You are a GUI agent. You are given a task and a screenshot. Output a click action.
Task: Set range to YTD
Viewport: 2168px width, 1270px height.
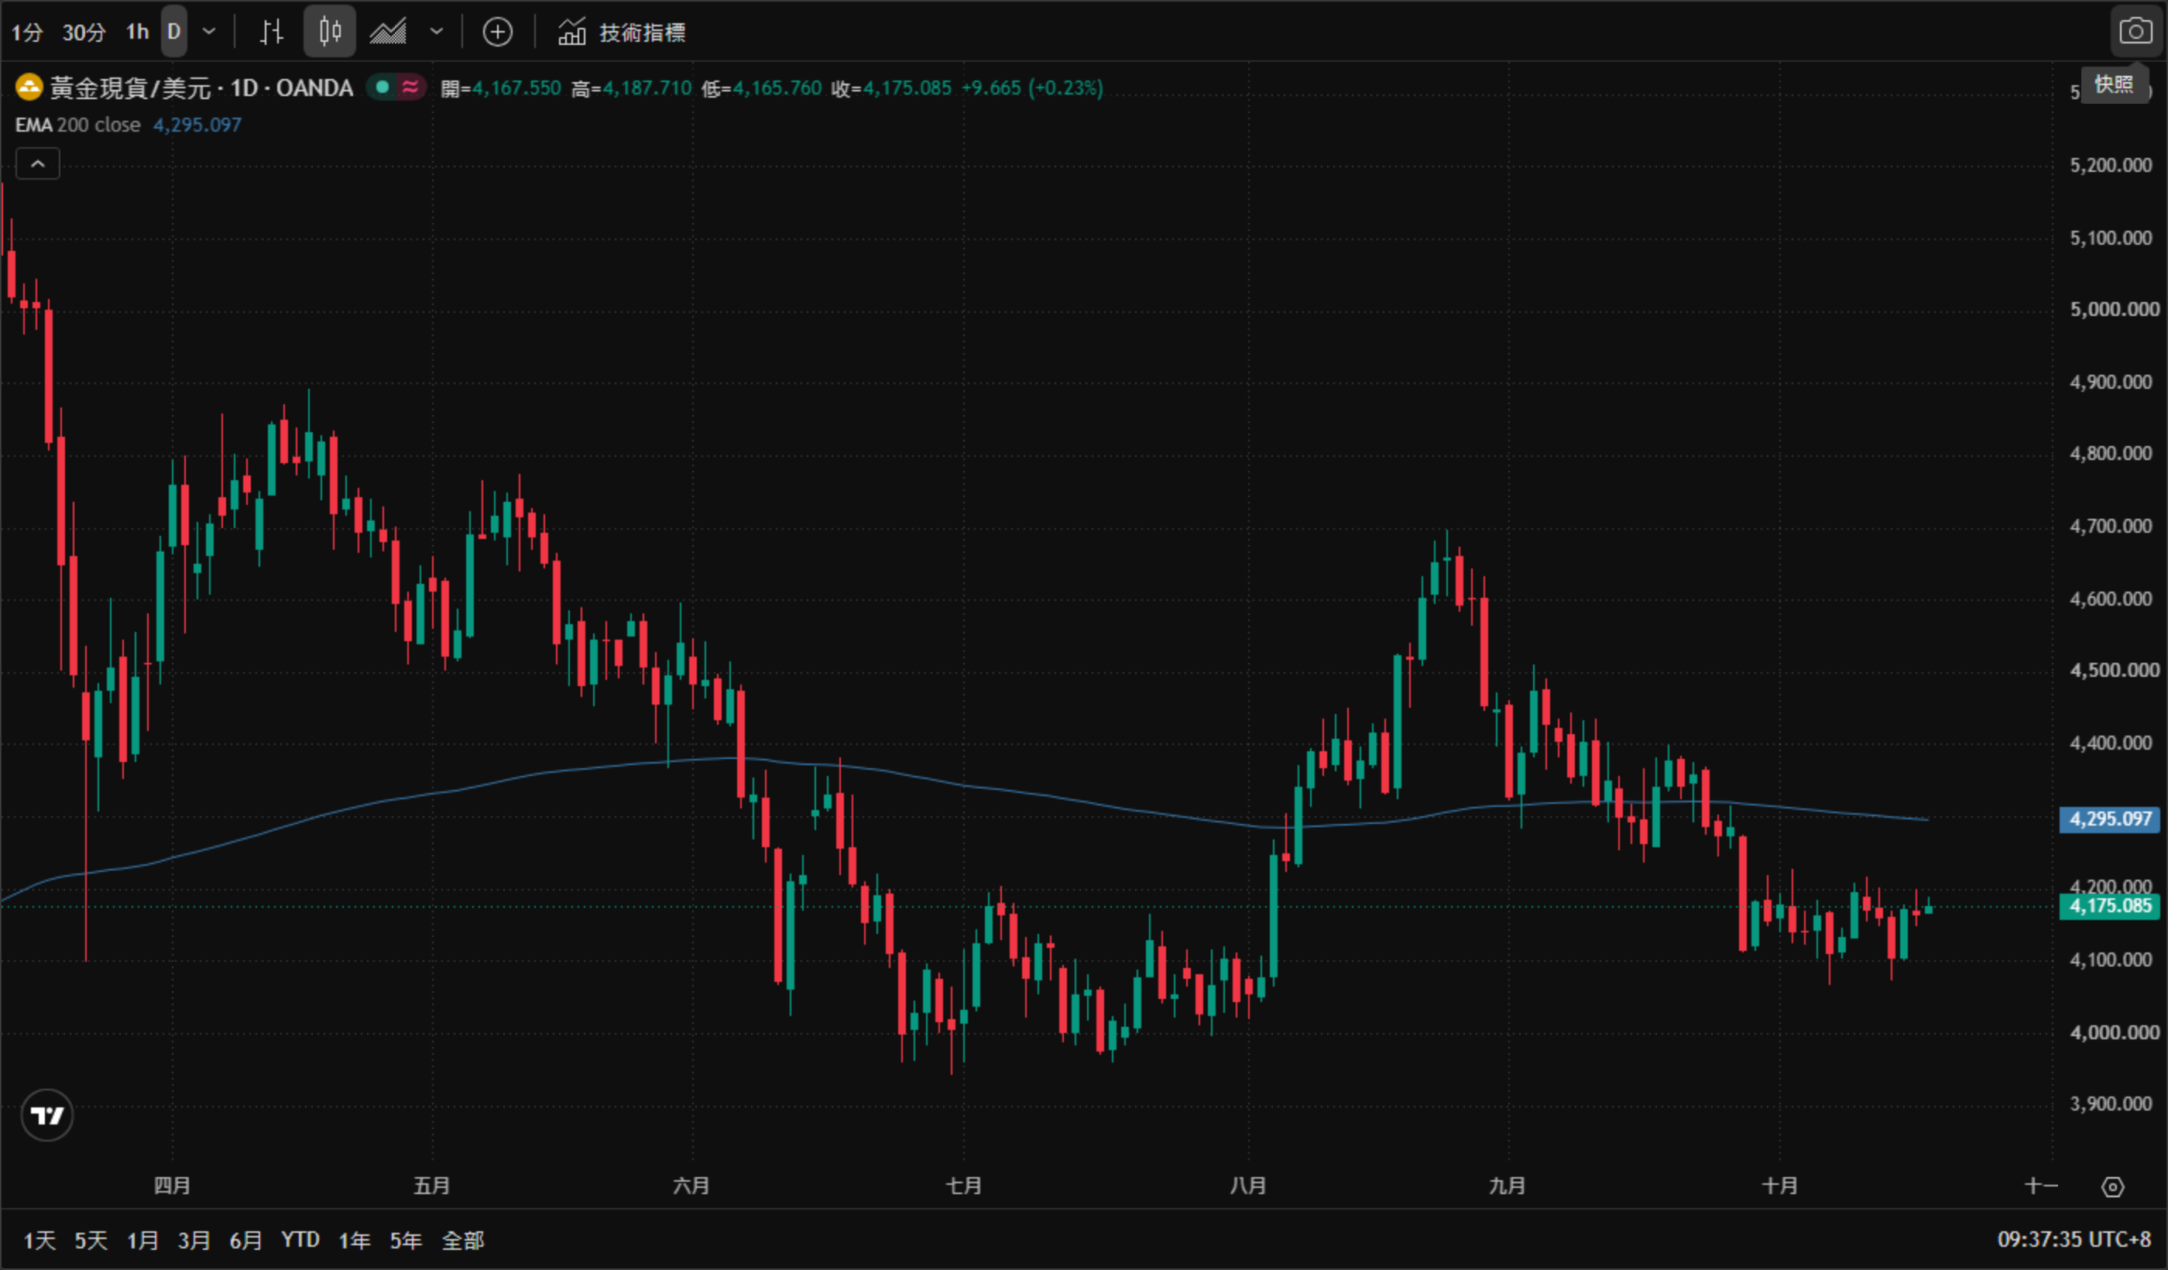point(300,1241)
